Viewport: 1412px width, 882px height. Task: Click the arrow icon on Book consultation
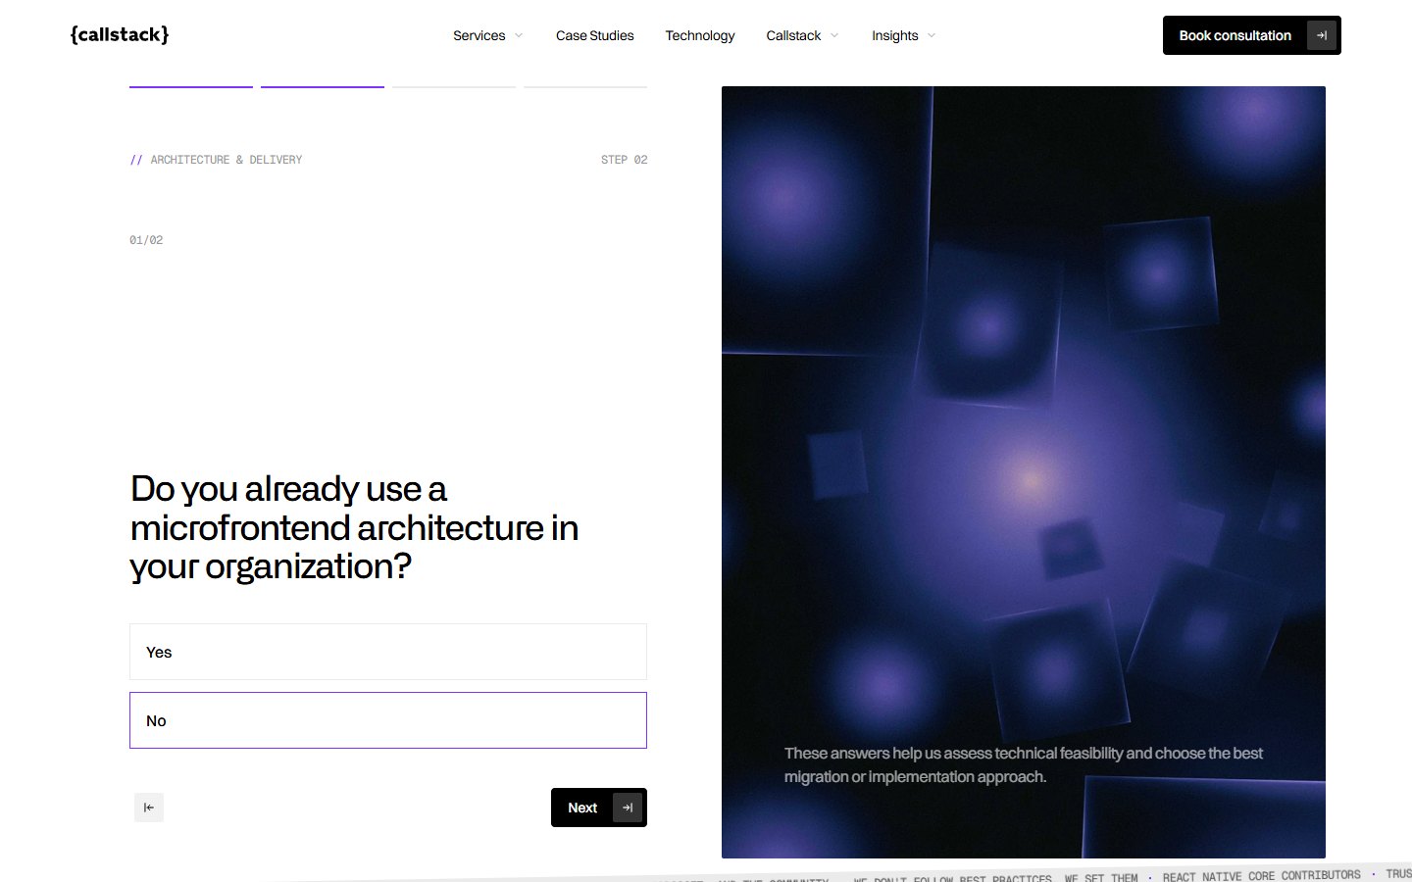[x=1322, y=35]
